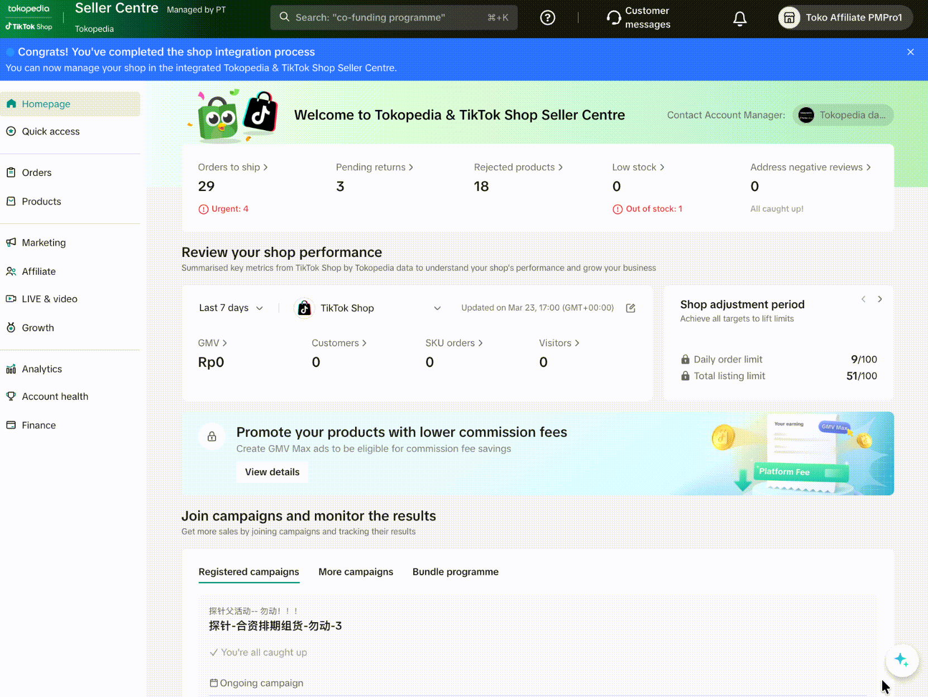
Task: Click the Growth medal icon
Action: pos(11,328)
